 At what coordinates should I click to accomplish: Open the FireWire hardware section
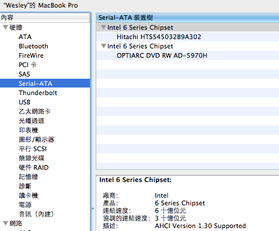[x=31, y=55]
